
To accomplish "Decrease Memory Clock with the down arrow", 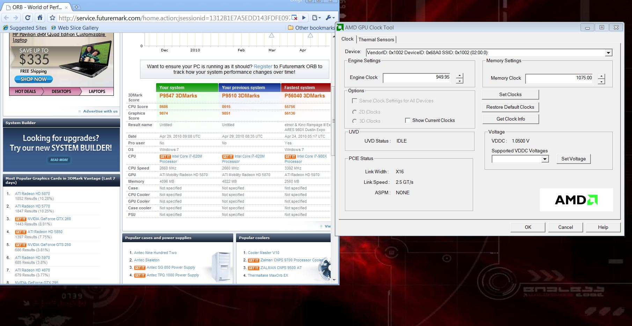I will click(x=601, y=82).
